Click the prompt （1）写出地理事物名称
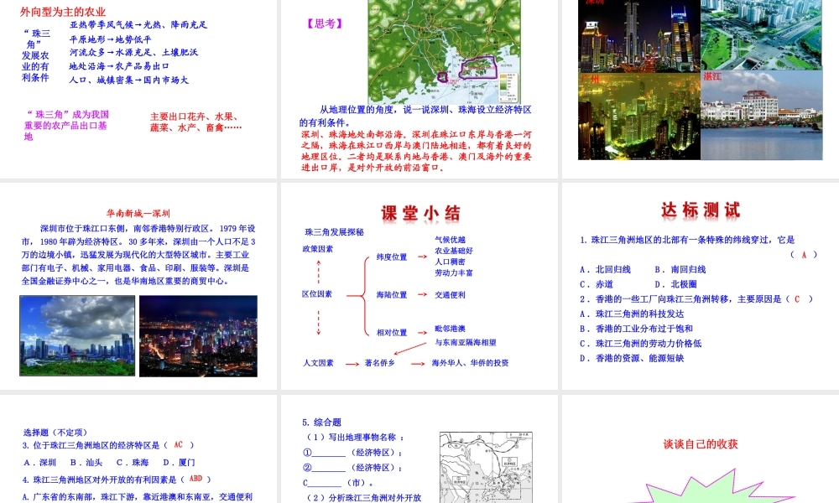Screen dimensions: 839x503 [354, 438]
